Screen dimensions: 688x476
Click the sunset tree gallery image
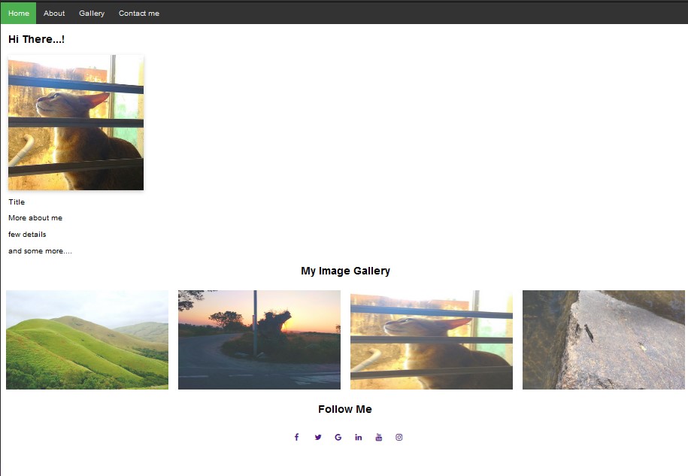tap(259, 339)
